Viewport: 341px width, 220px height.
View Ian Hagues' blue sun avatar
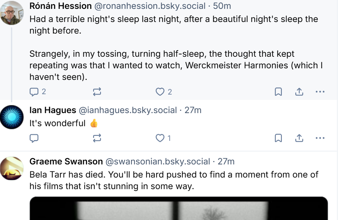(12, 117)
